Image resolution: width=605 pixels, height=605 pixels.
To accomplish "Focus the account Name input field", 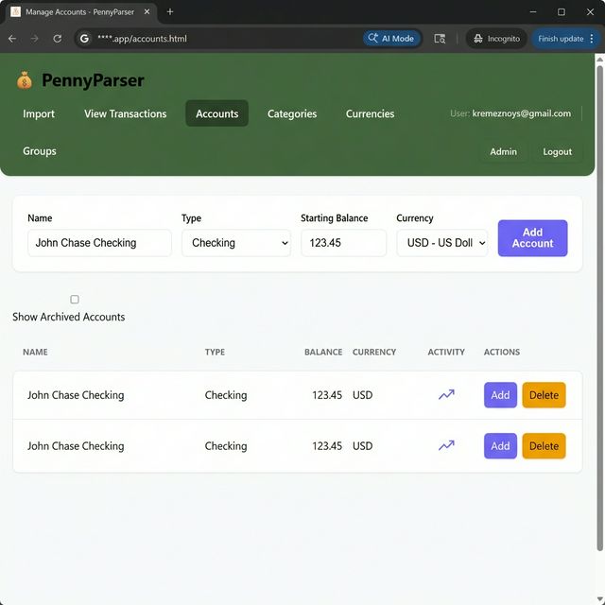I will click(99, 243).
